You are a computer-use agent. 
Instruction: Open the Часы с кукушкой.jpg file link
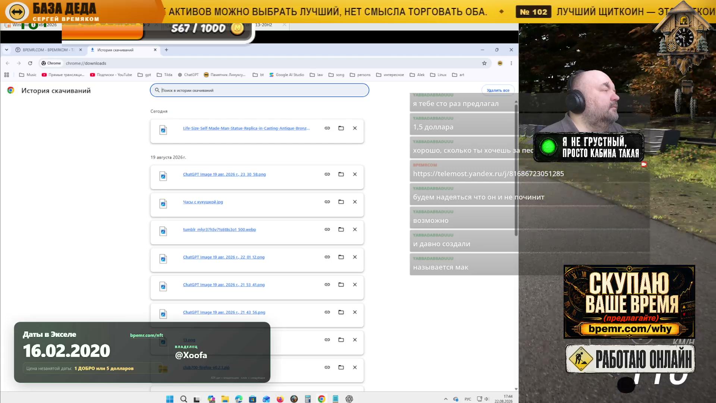pos(203,202)
